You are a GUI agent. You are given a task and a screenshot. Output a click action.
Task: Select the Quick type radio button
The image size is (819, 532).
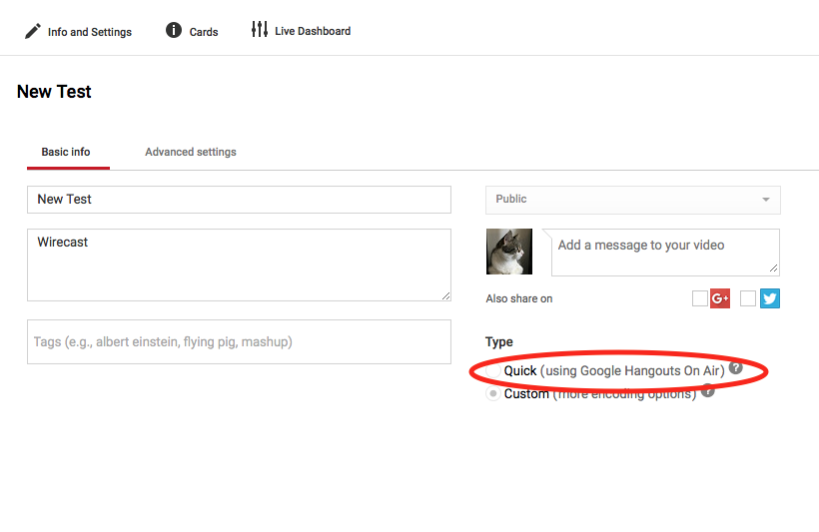[493, 371]
